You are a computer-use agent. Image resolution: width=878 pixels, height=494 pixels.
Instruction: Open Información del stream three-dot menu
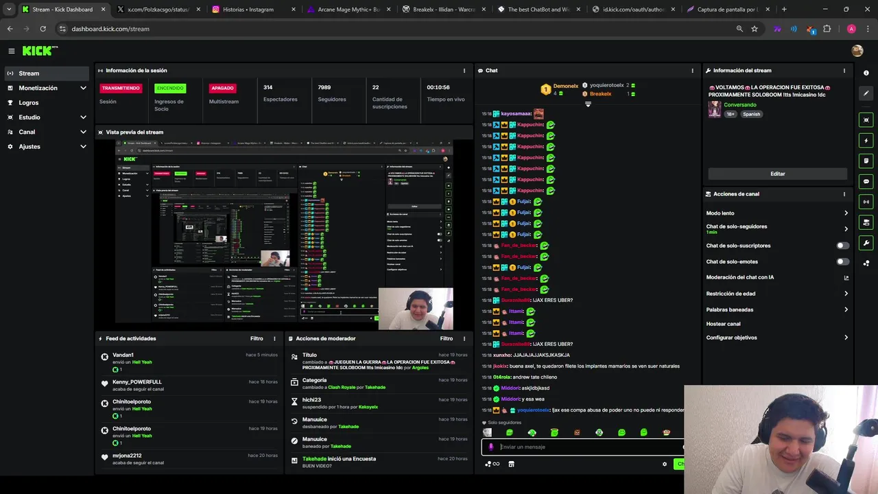(x=844, y=71)
